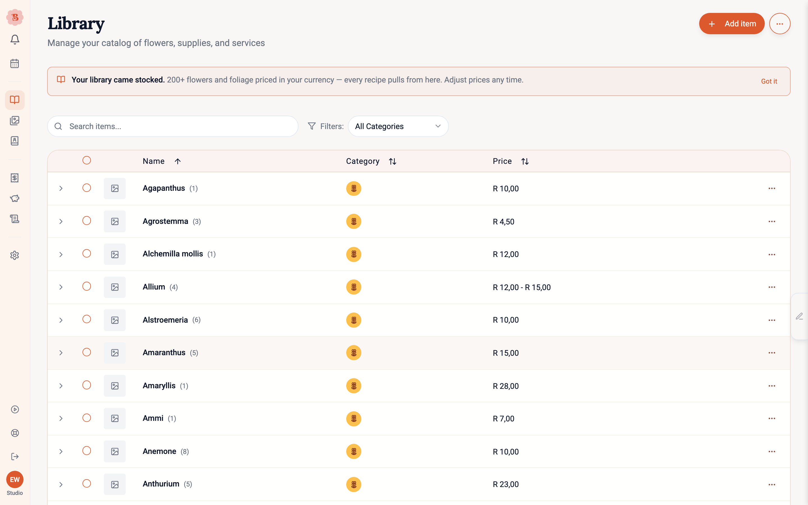Sort table by Category column

[x=371, y=161]
